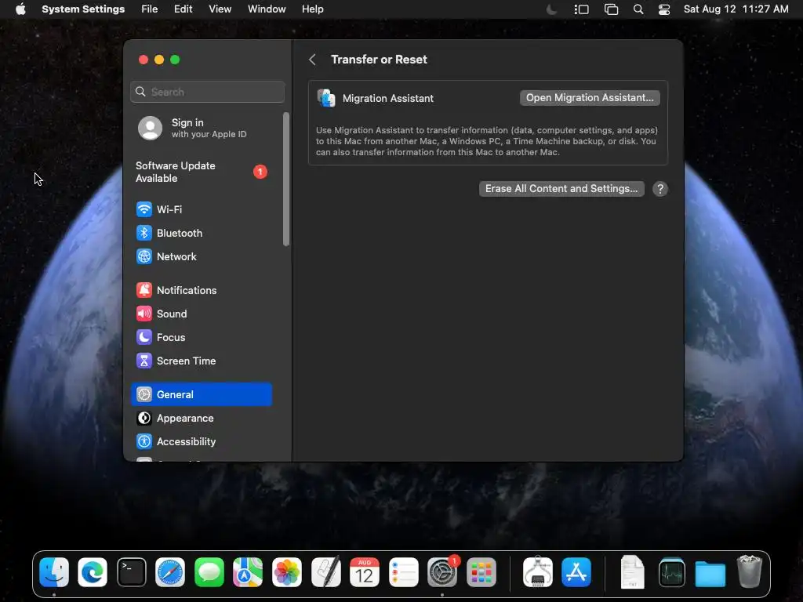
Task: Click Stage Manager icon in menu bar
Action: tap(581, 9)
